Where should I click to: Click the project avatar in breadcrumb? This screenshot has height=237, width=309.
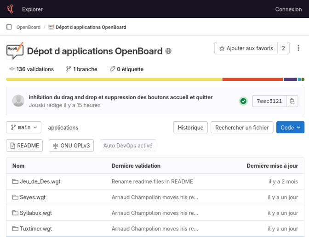[51, 27]
